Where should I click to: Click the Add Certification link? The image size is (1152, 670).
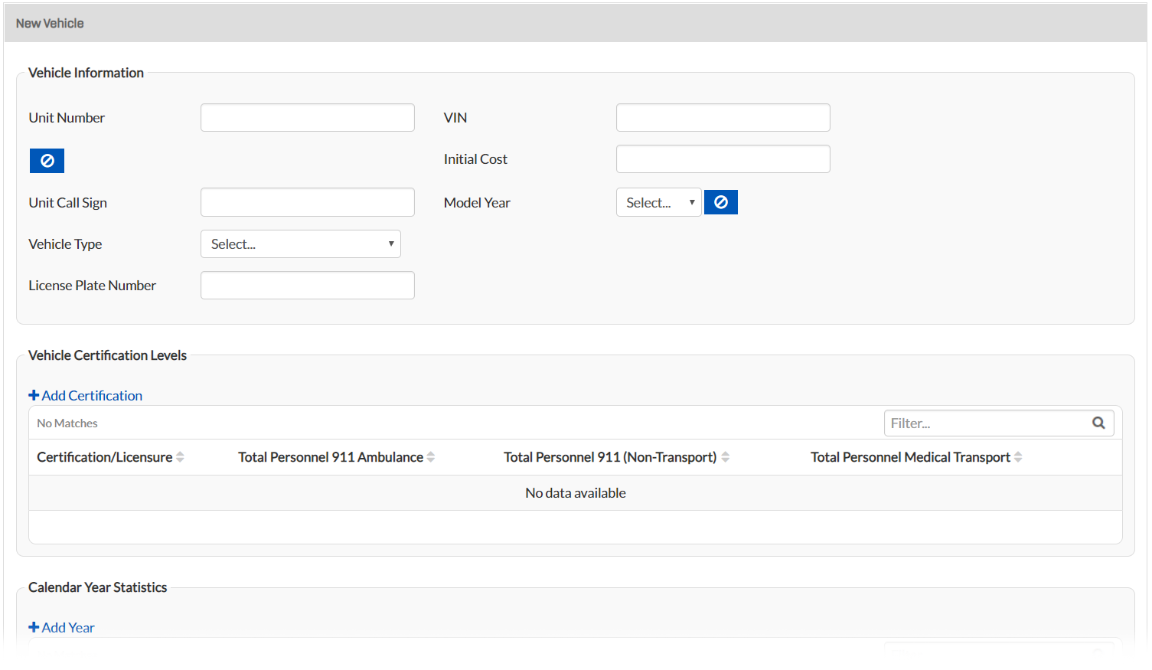click(85, 395)
